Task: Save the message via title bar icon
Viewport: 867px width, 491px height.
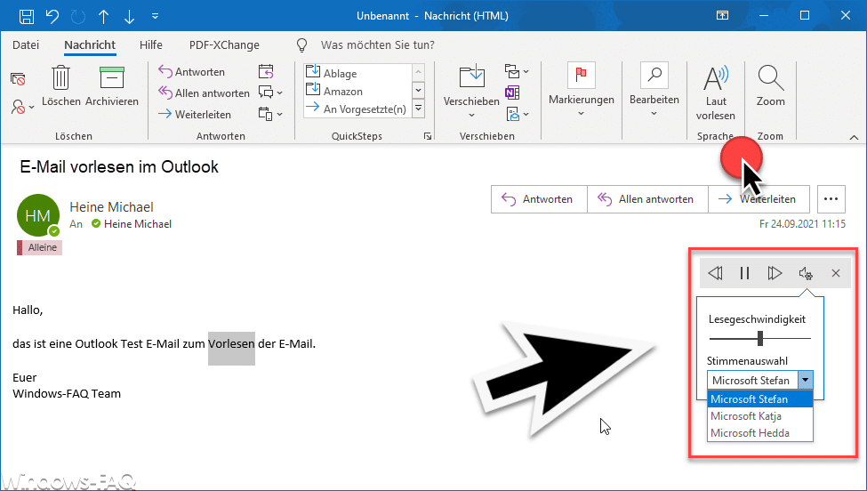Action: 26,16
